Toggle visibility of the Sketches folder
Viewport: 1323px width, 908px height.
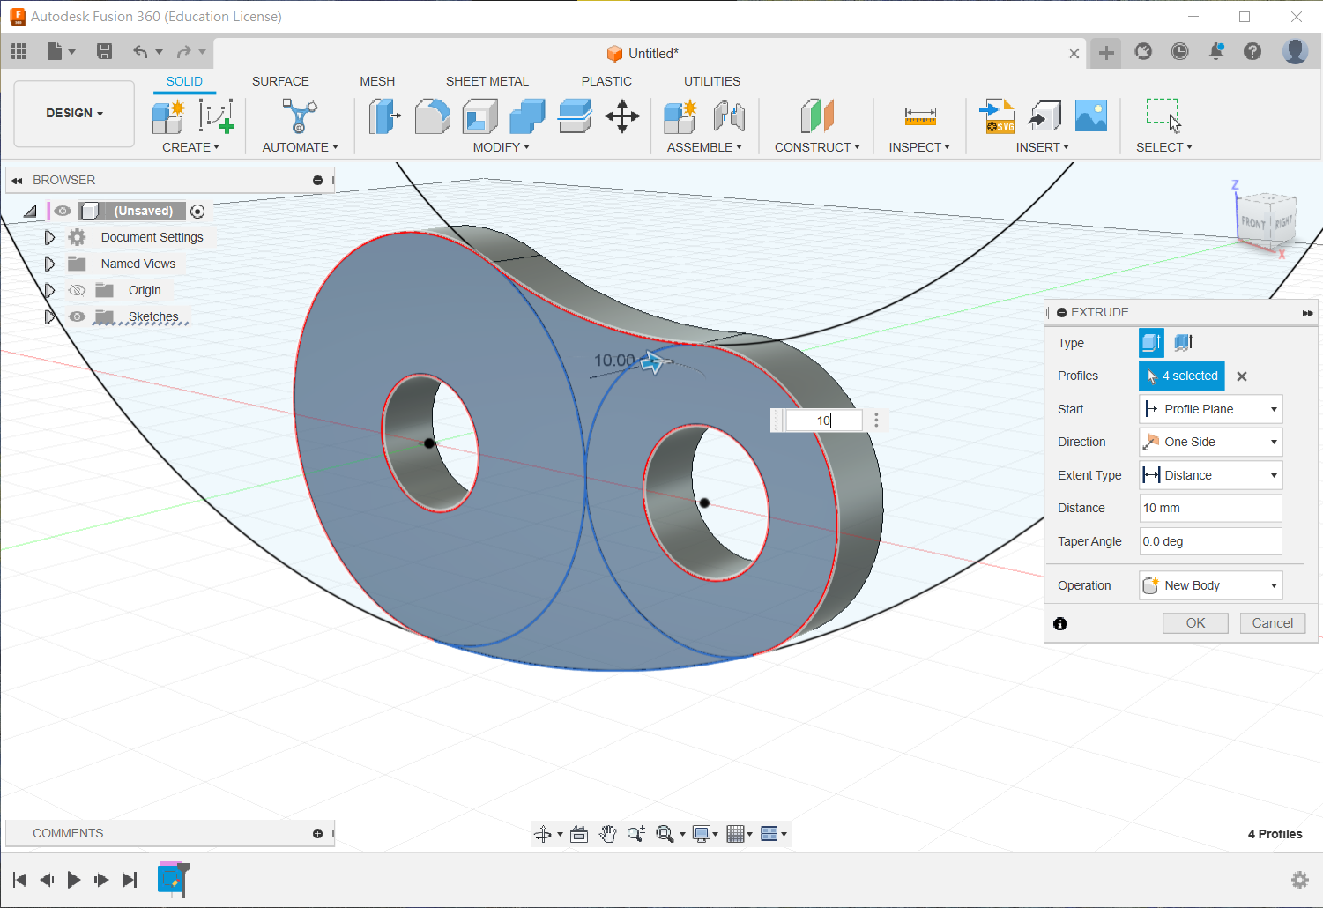coord(77,316)
